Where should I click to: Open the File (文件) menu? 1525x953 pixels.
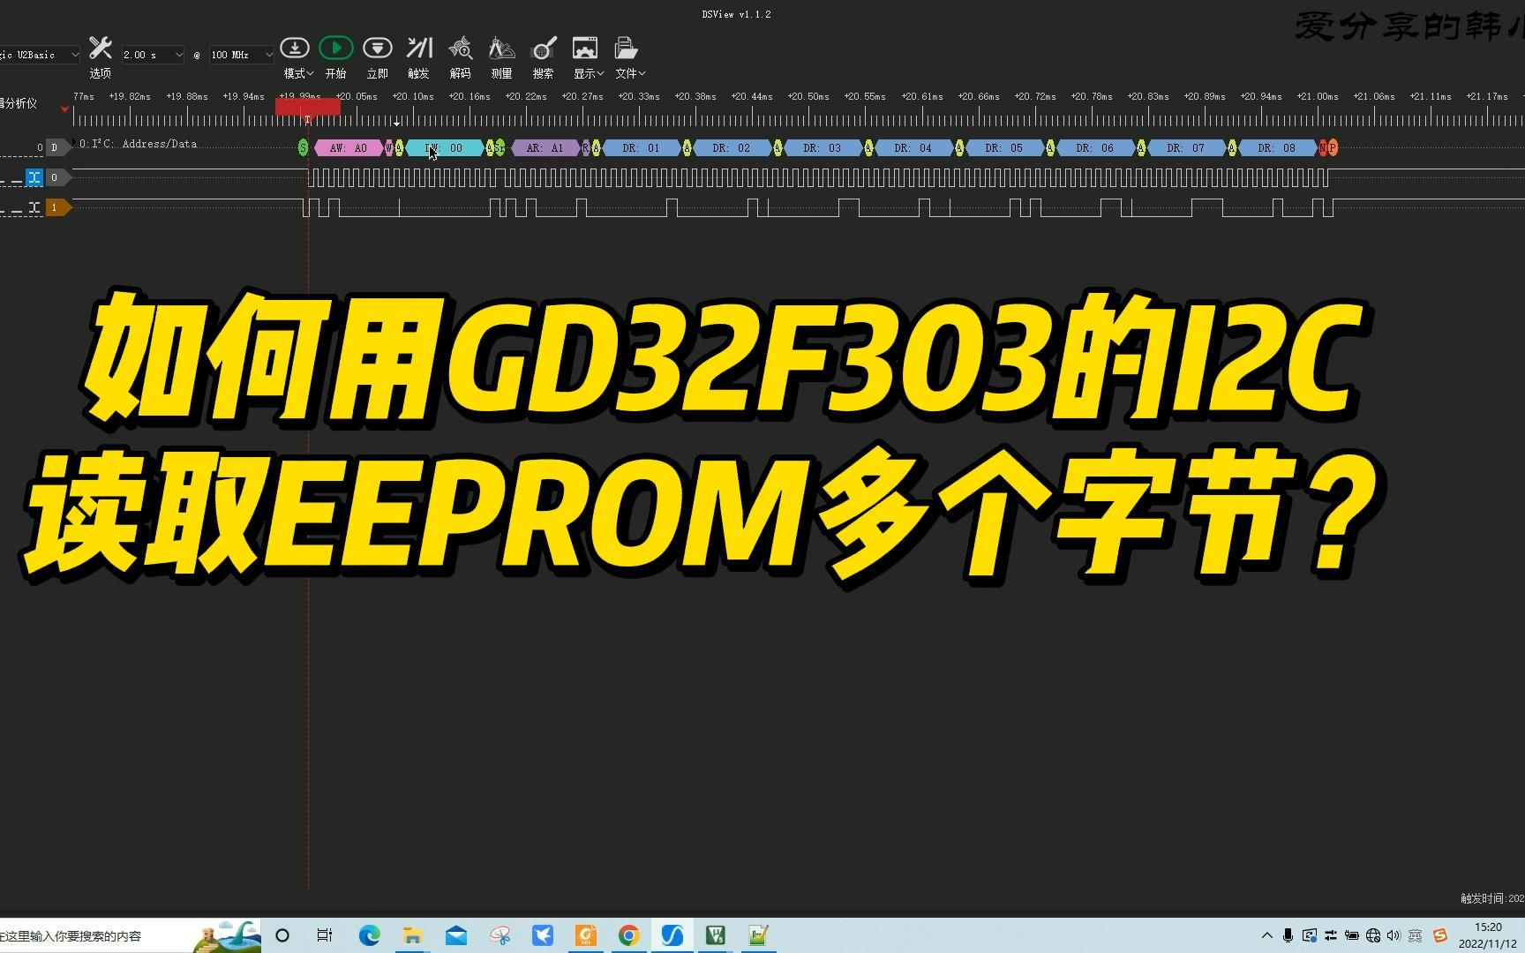pos(628,55)
